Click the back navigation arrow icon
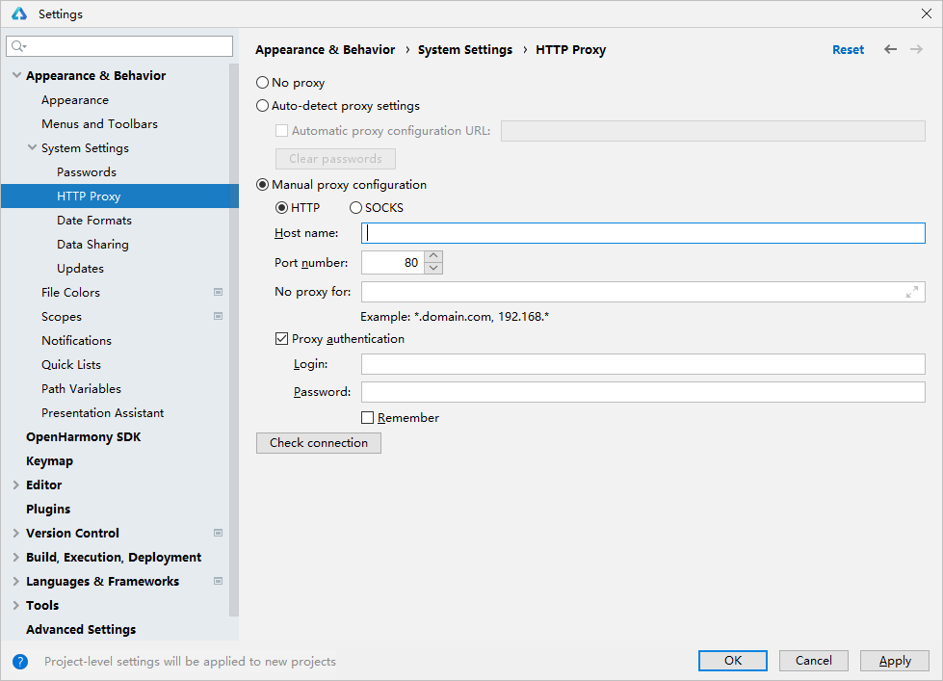 890,50
